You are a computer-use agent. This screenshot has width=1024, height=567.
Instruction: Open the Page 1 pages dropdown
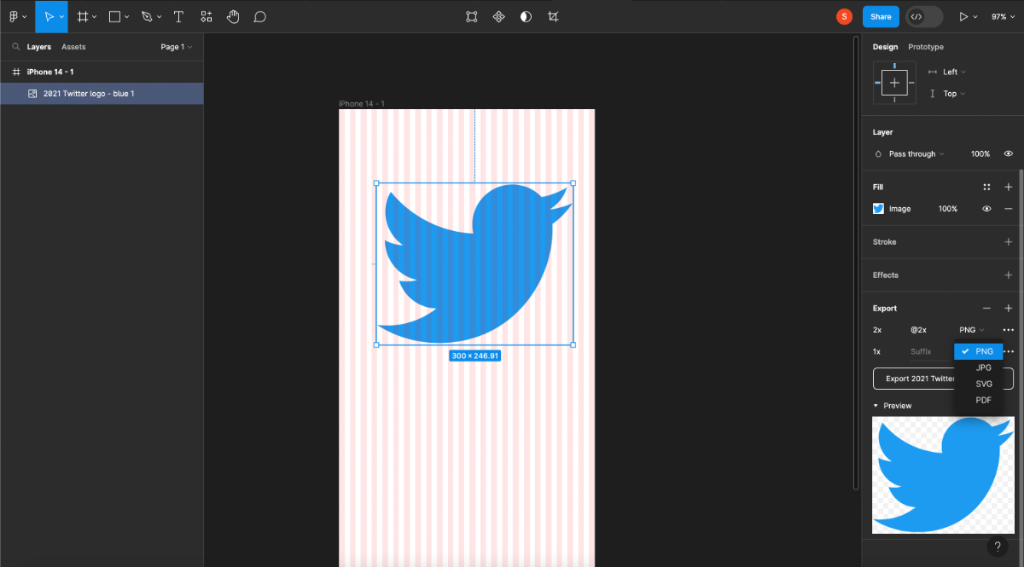(177, 47)
